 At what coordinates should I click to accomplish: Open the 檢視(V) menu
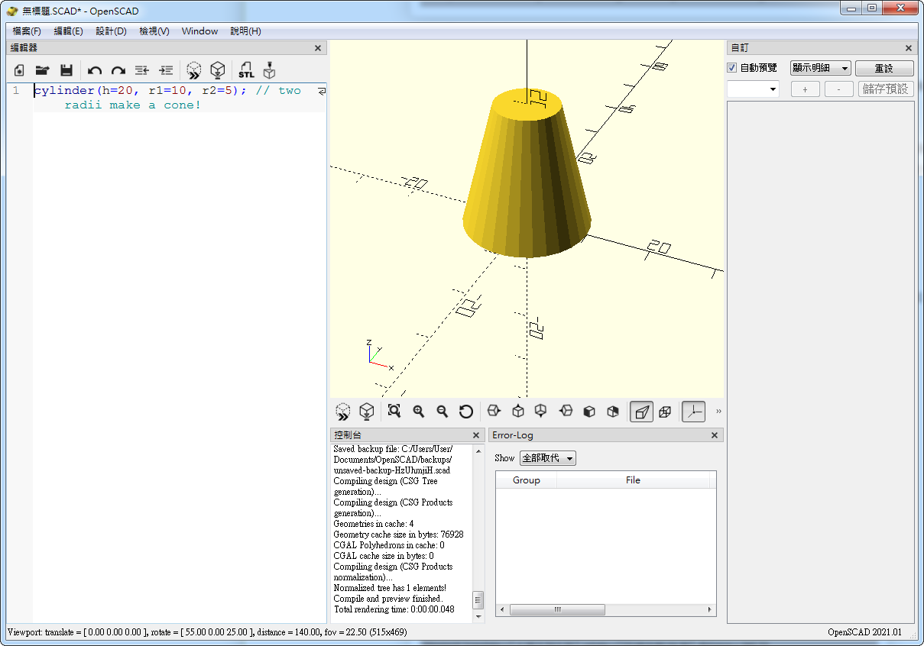click(x=154, y=31)
